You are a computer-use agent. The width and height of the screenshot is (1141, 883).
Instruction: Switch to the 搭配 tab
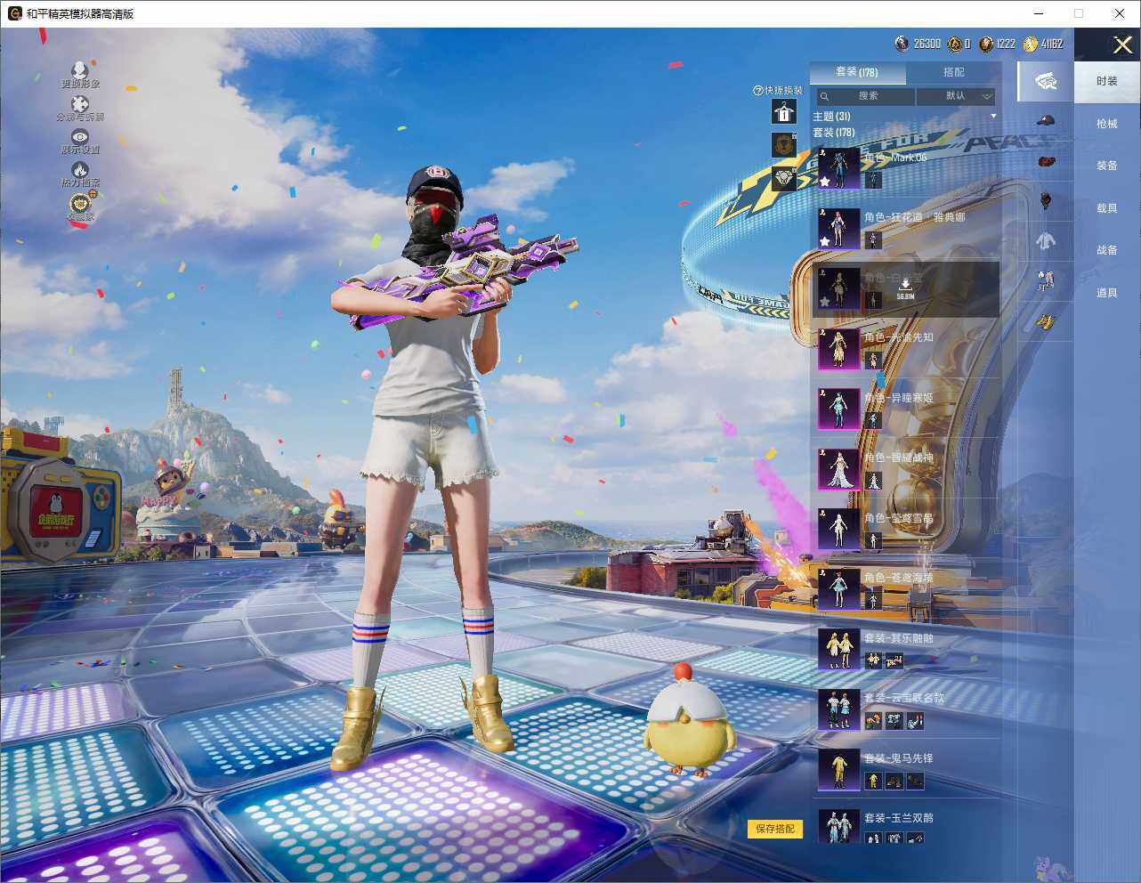953,72
